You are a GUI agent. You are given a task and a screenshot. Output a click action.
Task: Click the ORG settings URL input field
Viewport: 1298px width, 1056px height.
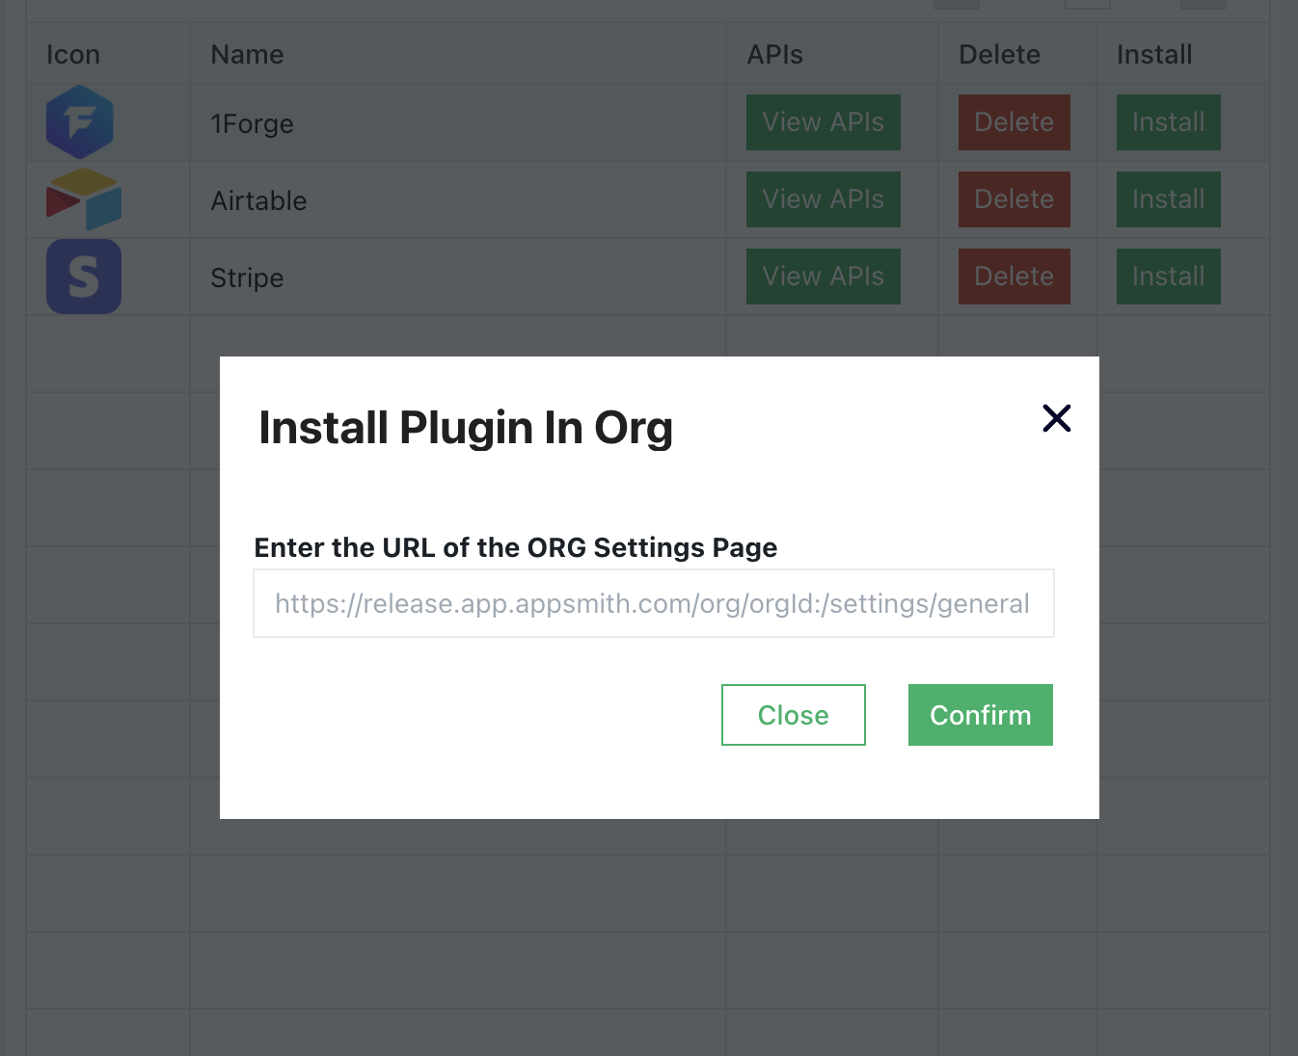tap(653, 603)
